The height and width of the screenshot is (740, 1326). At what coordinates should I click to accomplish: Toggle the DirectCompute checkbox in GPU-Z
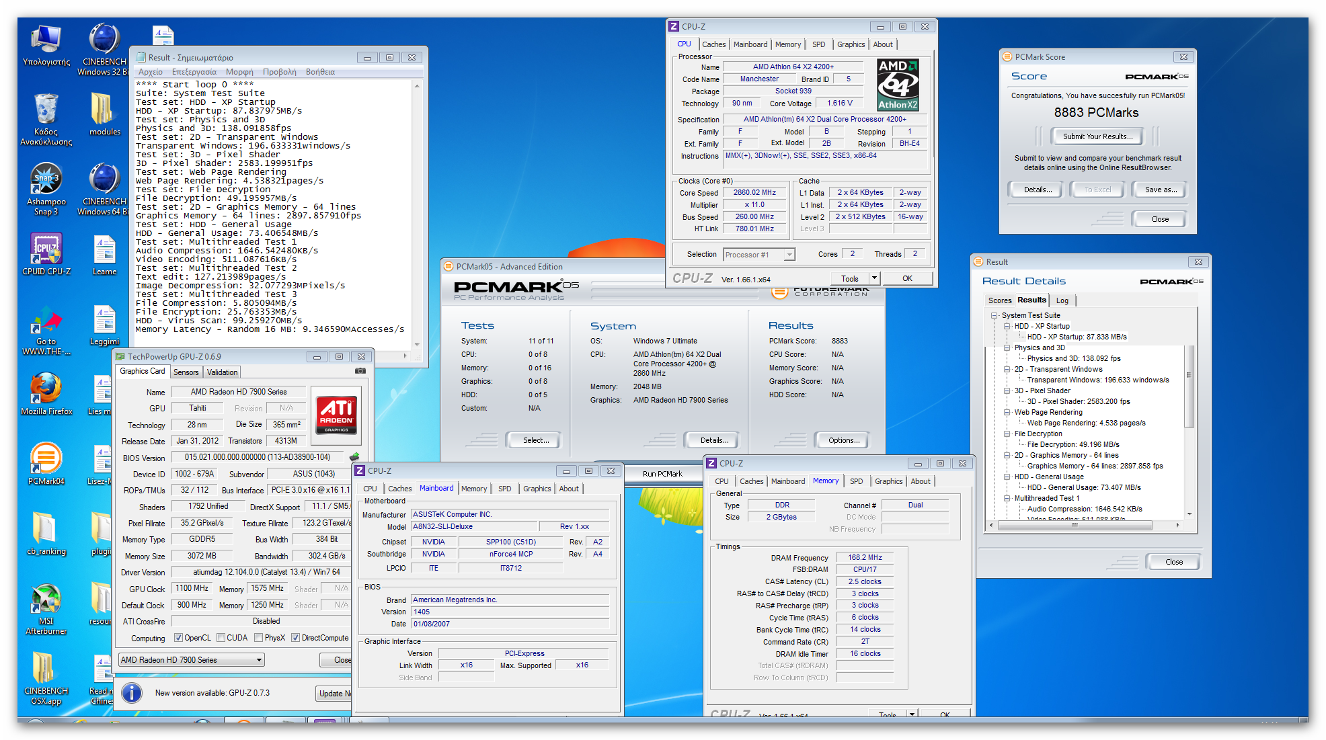click(x=295, y=638)
